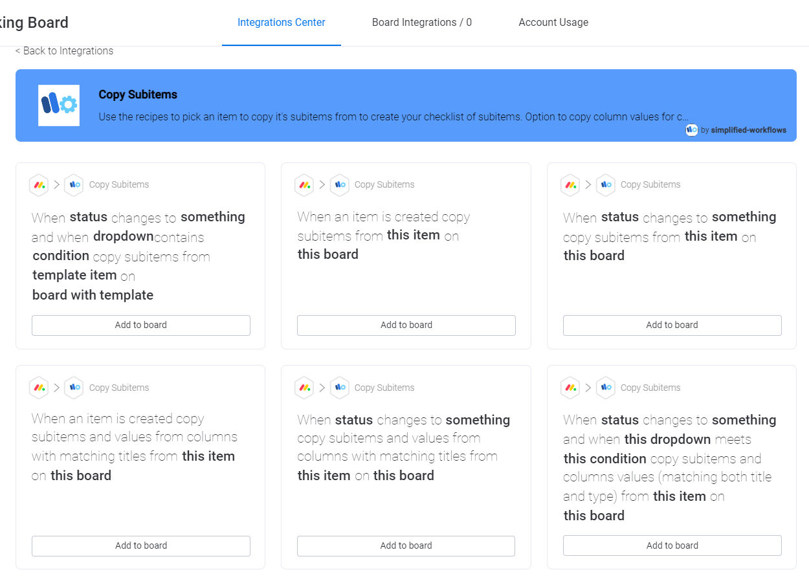Click the Copy Subitems app logo in the blue banner

click(58, 105)
